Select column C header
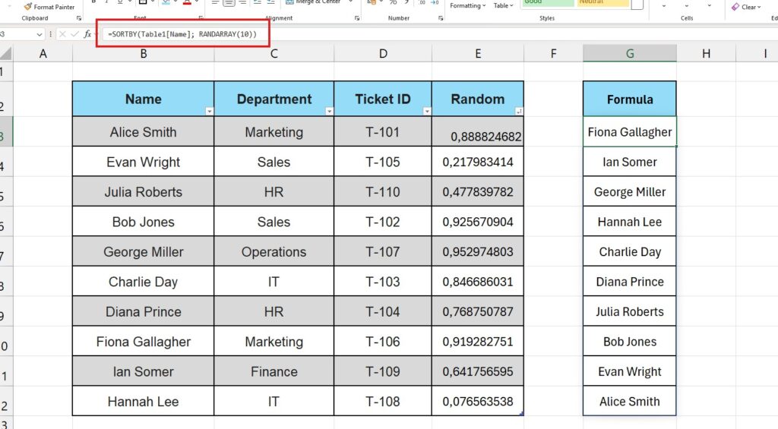This screenshot has width=778, height=429. click(x=274, y=54)
